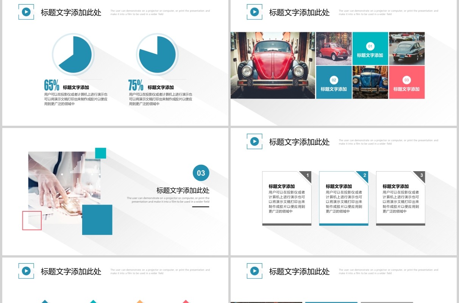Click the paragraph text under the 65% heading
Viewport: 459px width, 303px height.
click(76, 99)
